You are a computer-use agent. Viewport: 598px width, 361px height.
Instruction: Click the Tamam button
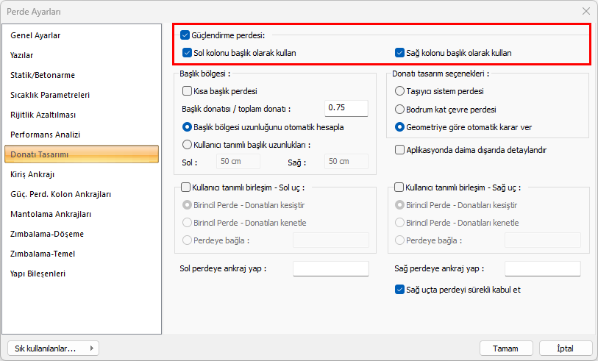coord(505,348)
